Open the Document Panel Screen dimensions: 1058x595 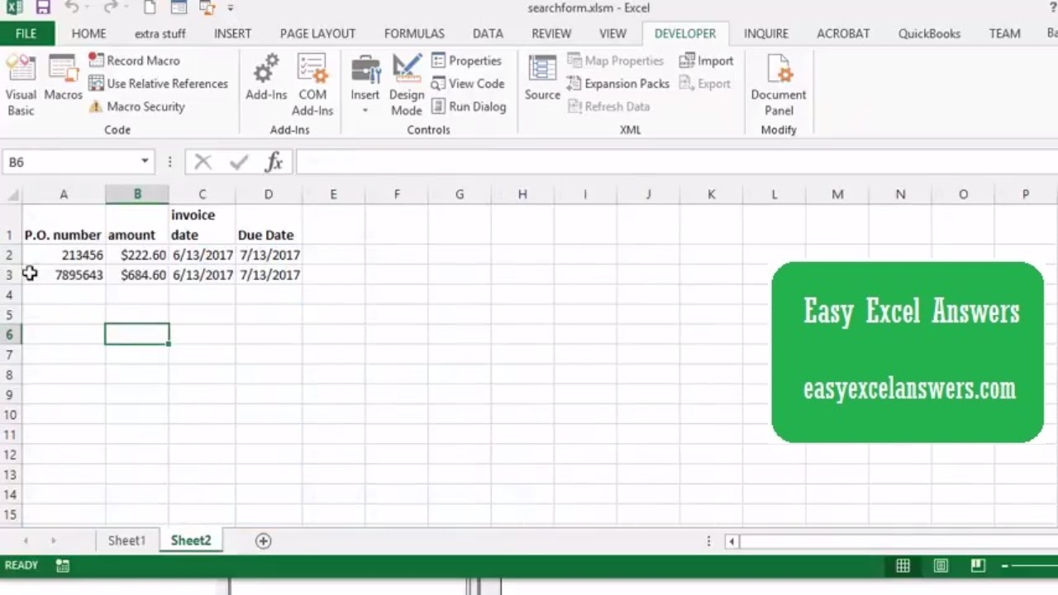(779, 86)
